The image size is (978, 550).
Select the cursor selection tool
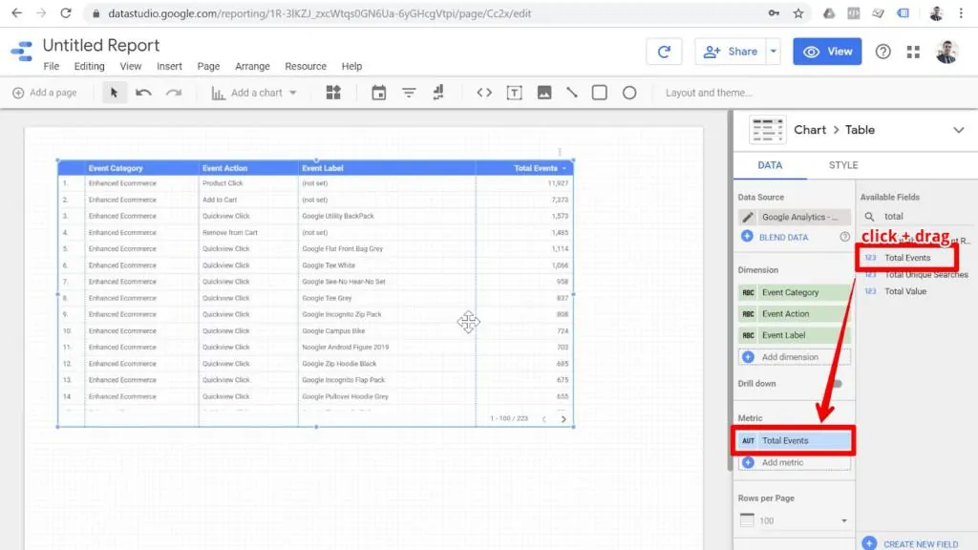(x=113, y=93)
